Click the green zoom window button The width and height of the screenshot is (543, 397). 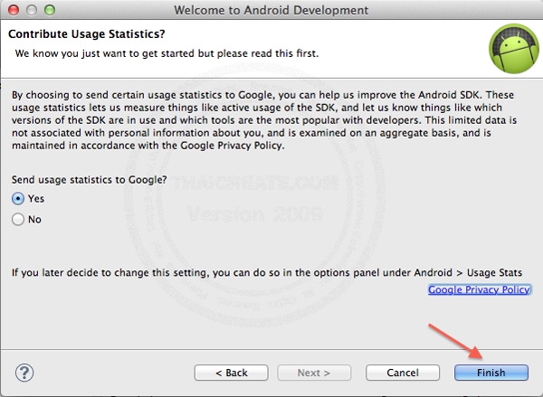pyautogui.click(x=50, y=10)
